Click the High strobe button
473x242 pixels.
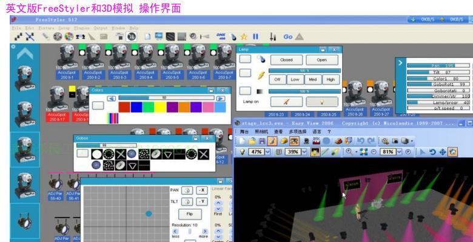330,80
